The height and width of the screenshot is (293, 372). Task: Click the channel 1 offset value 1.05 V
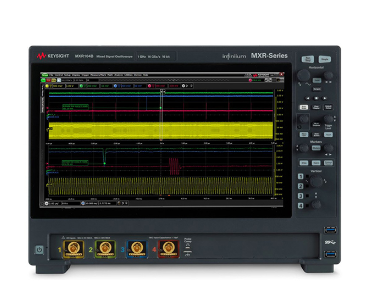(x=72, y=86)
